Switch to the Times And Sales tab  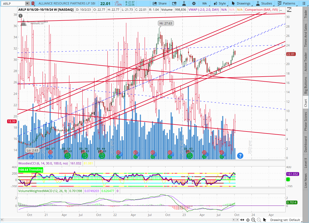click(306, 35)
